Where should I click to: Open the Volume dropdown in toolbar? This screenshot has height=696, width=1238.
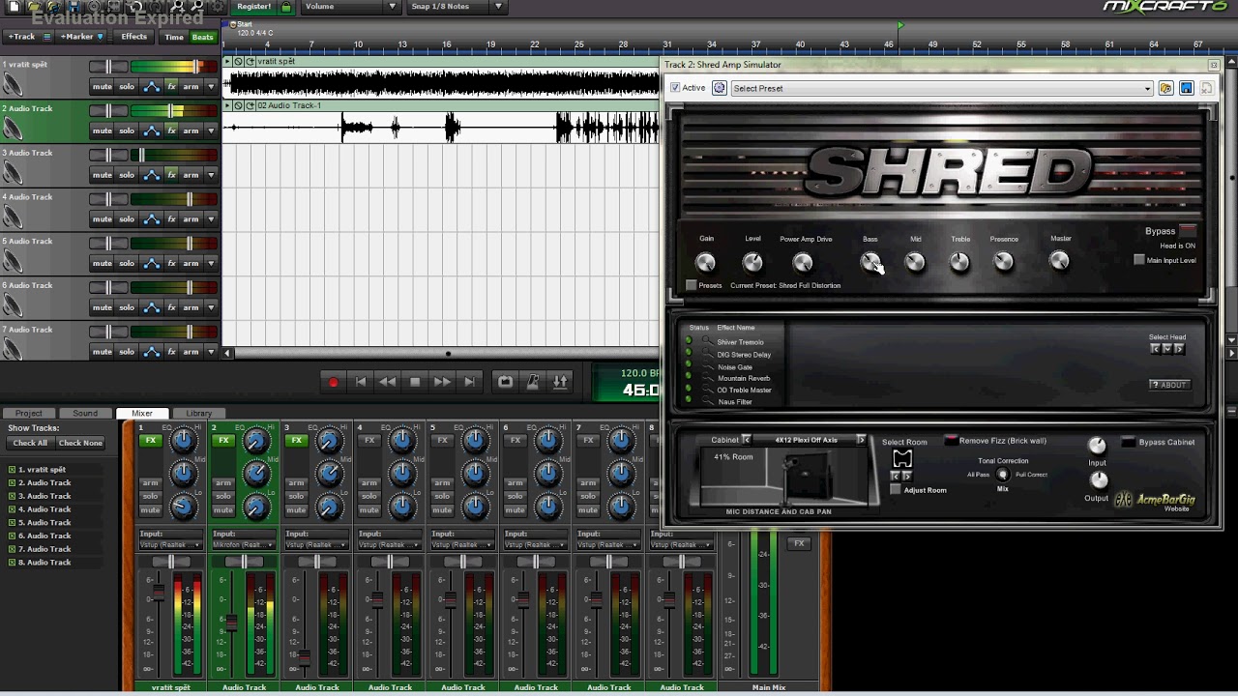[x=351, y=7]
